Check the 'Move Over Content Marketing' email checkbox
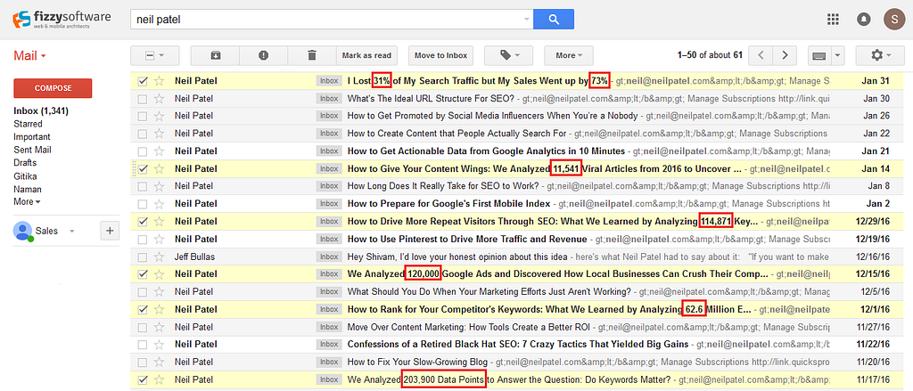The image size is (913, 391). click(x=142, y=327)
